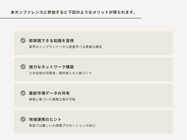
Task: Select the title 即実践できる知識を習得
Action: (51, 40)
